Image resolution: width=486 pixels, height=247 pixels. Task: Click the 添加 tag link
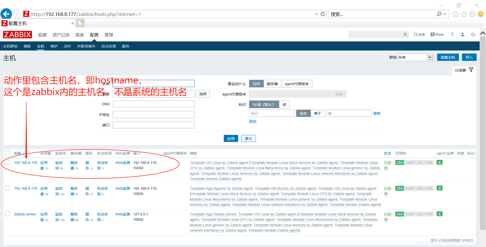pyautogui.click(x=253, y=121)
